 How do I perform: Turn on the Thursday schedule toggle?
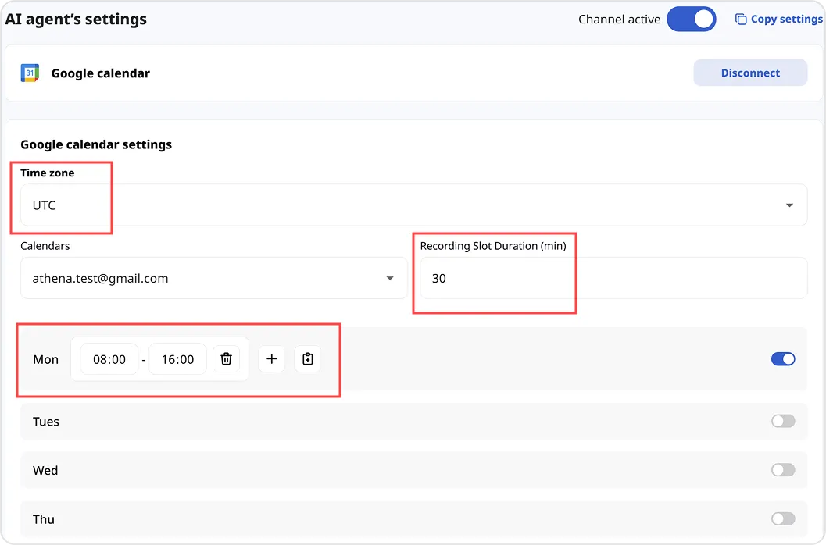point(782,519)
